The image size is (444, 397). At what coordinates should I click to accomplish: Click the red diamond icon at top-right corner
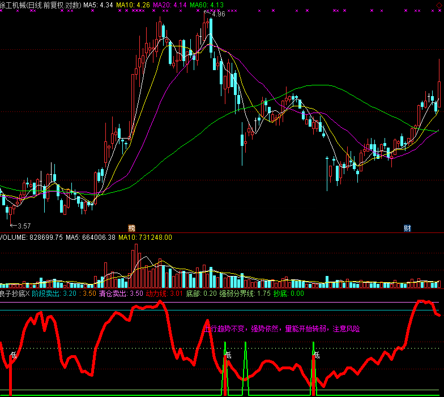pyautogui.click(x=439, y=5)
